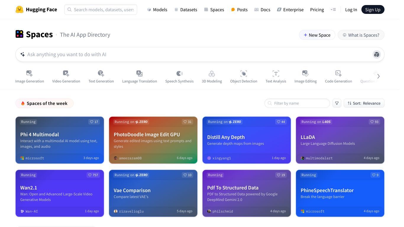This screenshot has width=404, height=227.
Task: Open the Pricing page link
Action: coord(317,9)
